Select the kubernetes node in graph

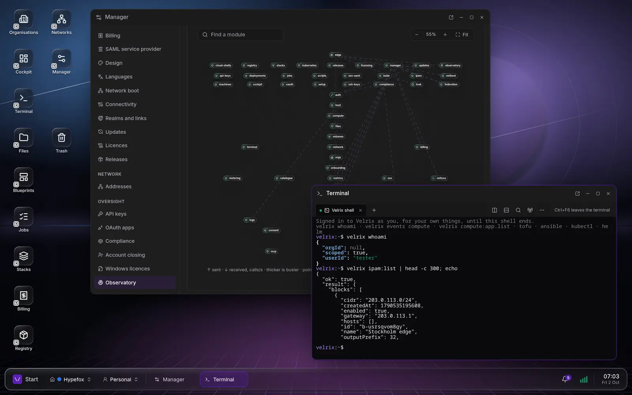(x=307, y=66)
